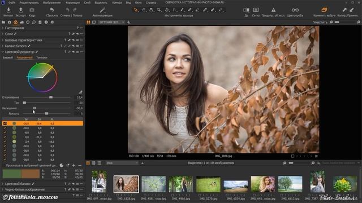Switch to the Базовый color editor tab
362x203 pixels.
8,58
